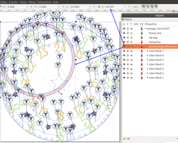Hide the color block 5 layer

click(124, 60)
